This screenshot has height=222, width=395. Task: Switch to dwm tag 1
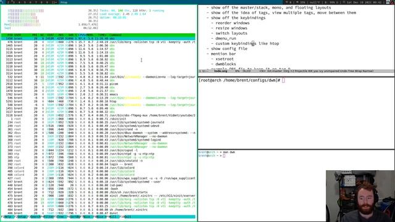2,2
